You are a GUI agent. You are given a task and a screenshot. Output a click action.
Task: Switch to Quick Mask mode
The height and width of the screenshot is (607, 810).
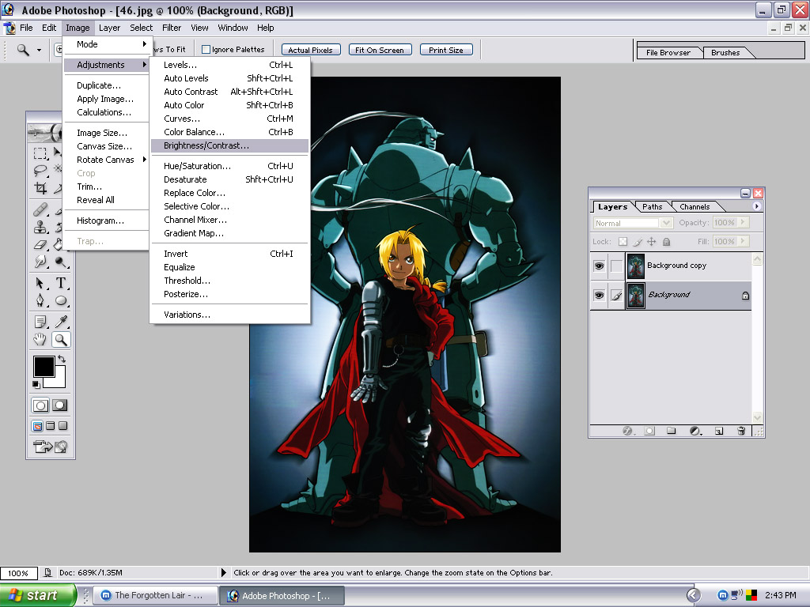coord(60,405)
